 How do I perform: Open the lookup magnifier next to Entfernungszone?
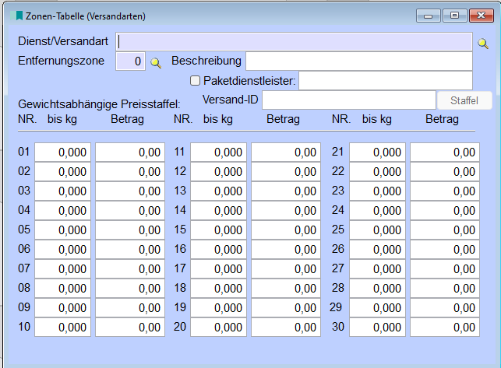pyautogui.click(x=155, y=62)
